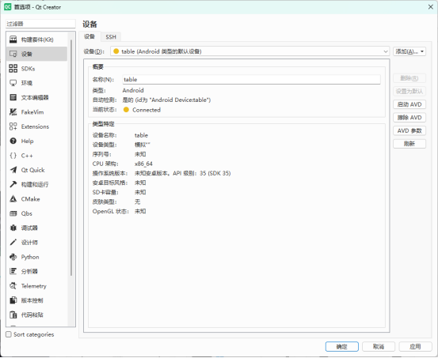Open the Qt Quick category icon

[13, 170]
